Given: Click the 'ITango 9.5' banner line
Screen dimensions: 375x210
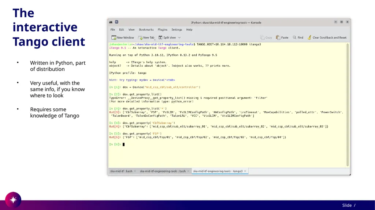Looking at the screenshot, I should tap(144, 48).
